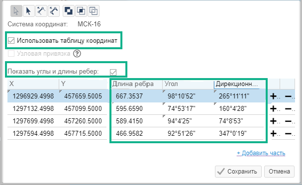Screen dimensions: 302x185
Task: Select edge length cell 589.4150
Action: [x=137, y=121]
